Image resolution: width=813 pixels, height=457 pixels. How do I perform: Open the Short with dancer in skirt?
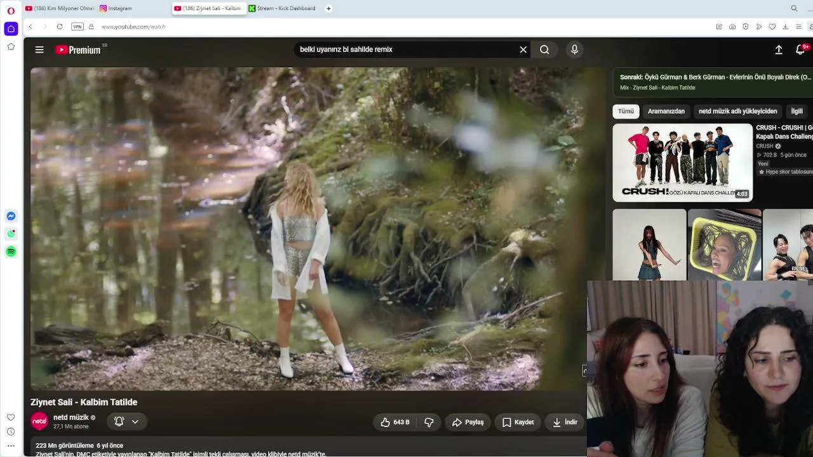coord(649,245)
